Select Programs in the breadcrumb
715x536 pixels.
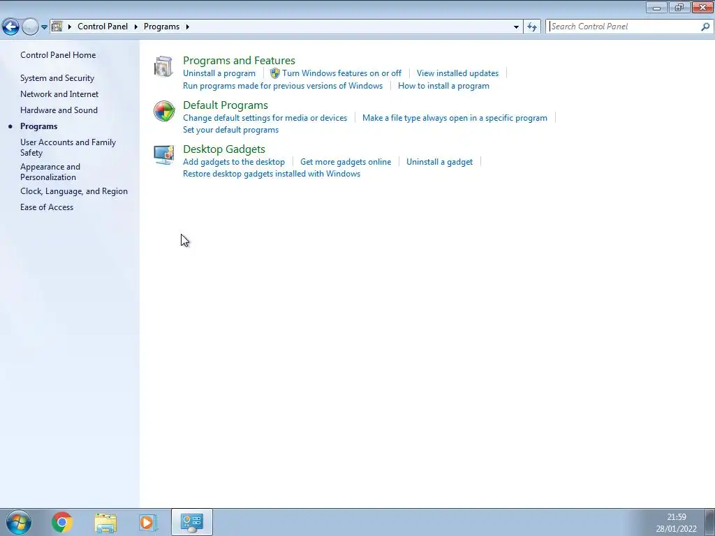point(161,27)
